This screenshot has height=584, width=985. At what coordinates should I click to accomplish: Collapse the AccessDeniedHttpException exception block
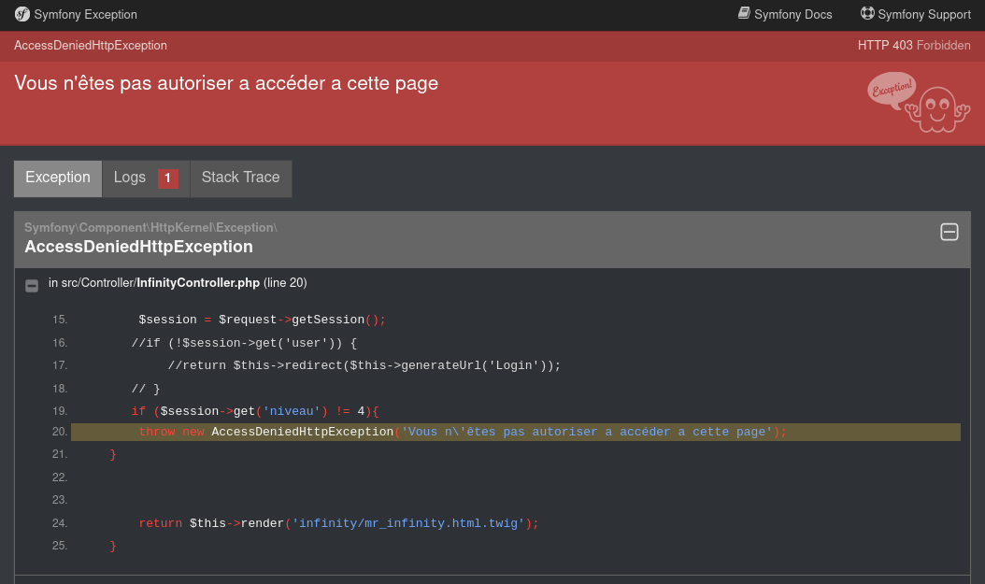pyautogui.click(x=949, y=231)
